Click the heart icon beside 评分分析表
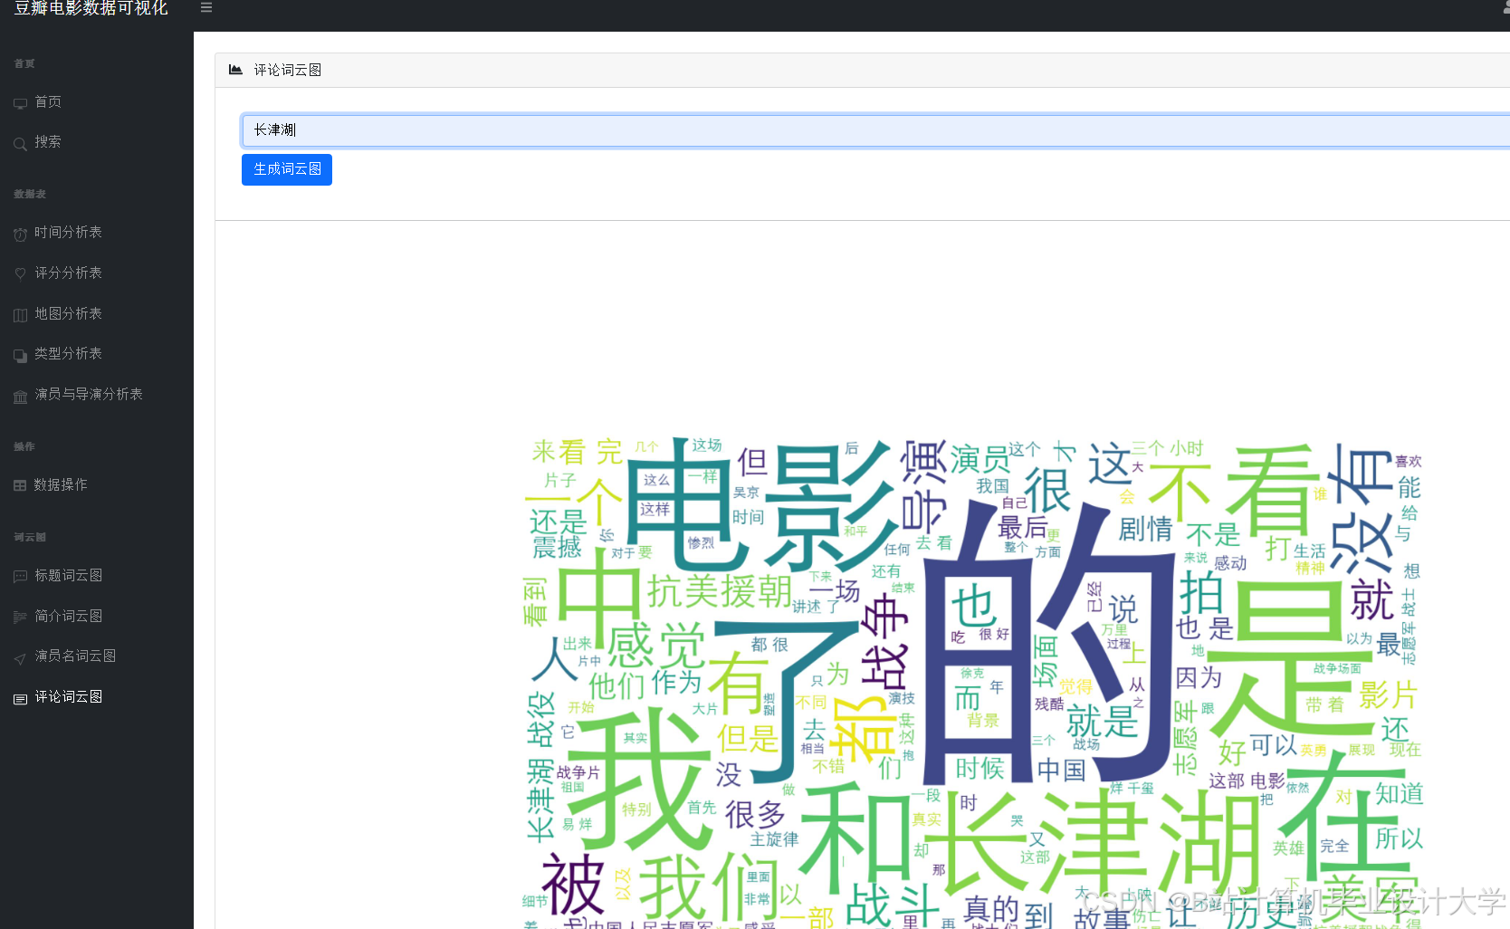This screenshot has width=1510, height=929. [x=20, y=274]
